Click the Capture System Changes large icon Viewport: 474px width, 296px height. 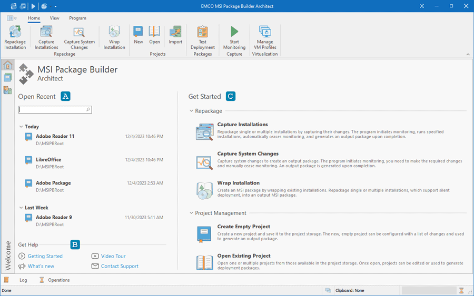click(205, 162)
